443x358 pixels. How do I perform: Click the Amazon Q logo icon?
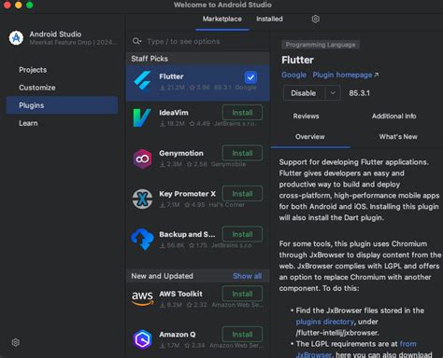pyautogui.click(x=142, y=339)
